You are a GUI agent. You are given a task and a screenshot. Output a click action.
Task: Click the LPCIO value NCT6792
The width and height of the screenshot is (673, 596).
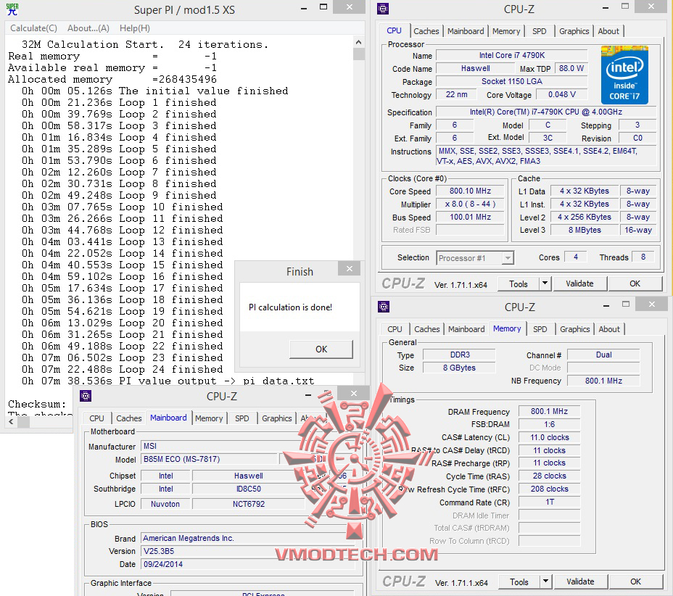pyautogui.click(x=249, y=504)
